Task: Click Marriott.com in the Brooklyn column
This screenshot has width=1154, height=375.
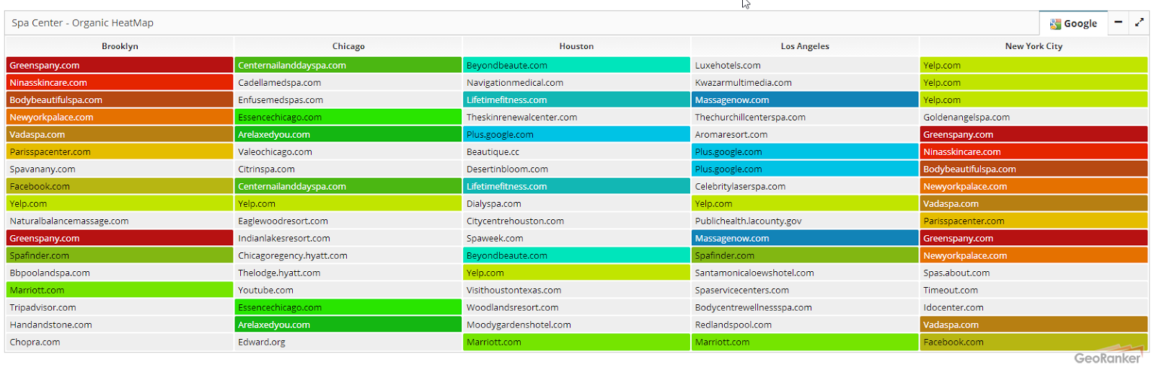Action: point(120,290)
